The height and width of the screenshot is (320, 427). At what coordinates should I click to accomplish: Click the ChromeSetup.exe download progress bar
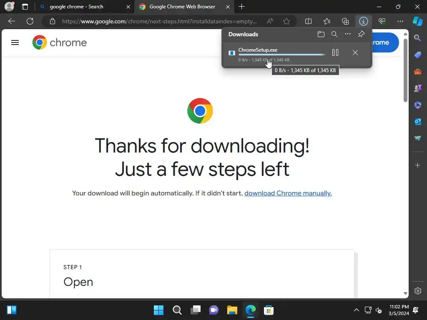pyautogui.click(x=281, y=55)
